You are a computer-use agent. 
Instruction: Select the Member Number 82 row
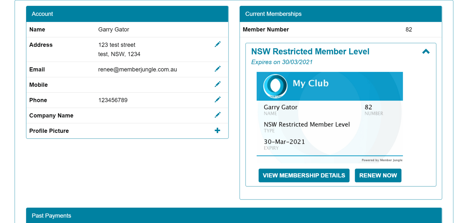tap(340, 30)
